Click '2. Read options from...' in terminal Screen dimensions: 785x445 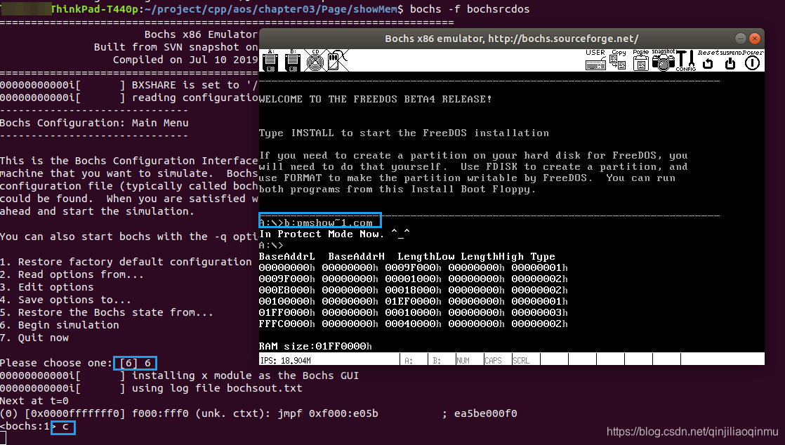(72, 274)
